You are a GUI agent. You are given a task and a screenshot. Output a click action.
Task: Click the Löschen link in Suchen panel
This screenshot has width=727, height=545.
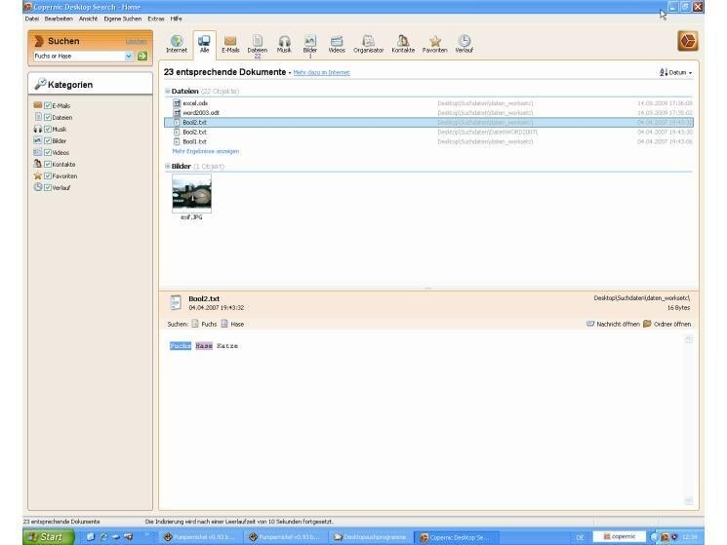tap(136, 42)
